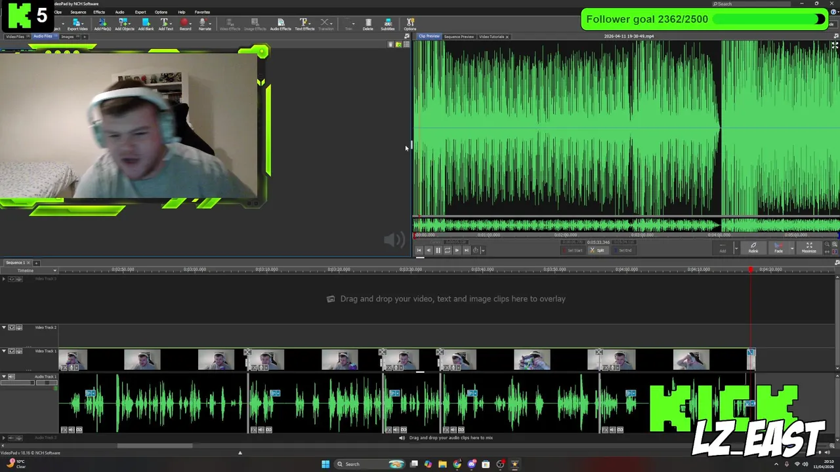Click the Relink clip button
Screen dimensions: 840x472
[x=753, y=248]
